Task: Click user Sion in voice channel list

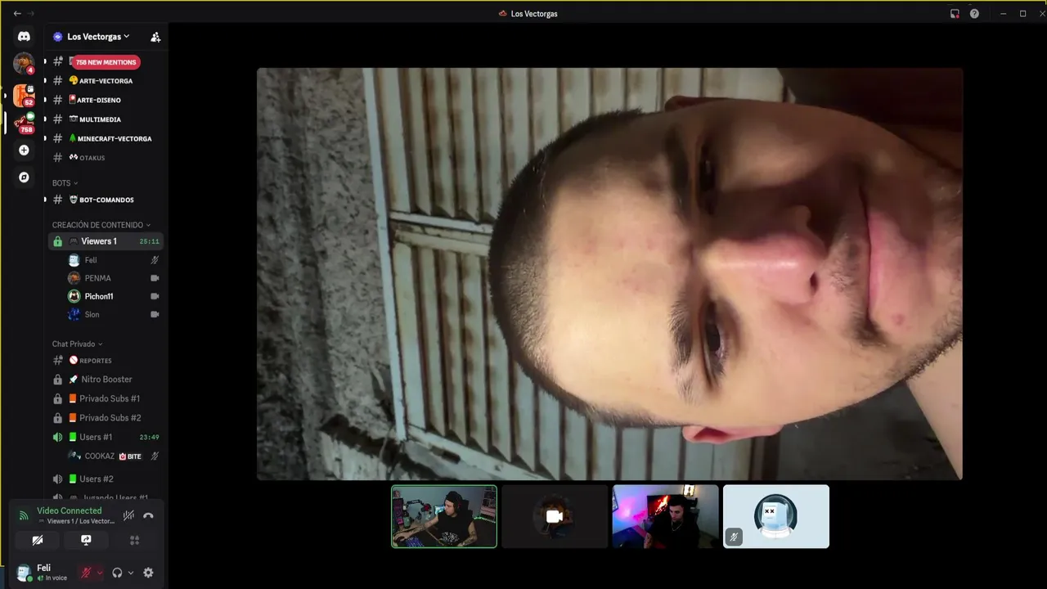Action: 92,314
